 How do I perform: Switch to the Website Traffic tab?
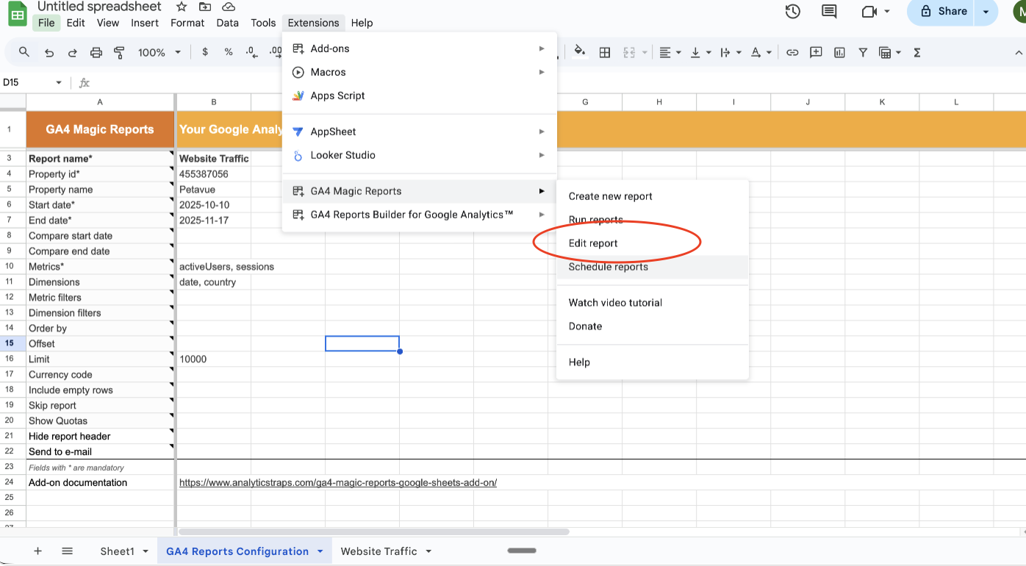(379, 551)
